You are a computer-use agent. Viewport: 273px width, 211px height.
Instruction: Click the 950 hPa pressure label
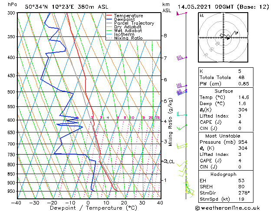[x=12, y=191]
